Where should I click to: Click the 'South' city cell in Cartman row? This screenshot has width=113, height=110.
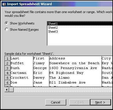click(x=107, y=73)
